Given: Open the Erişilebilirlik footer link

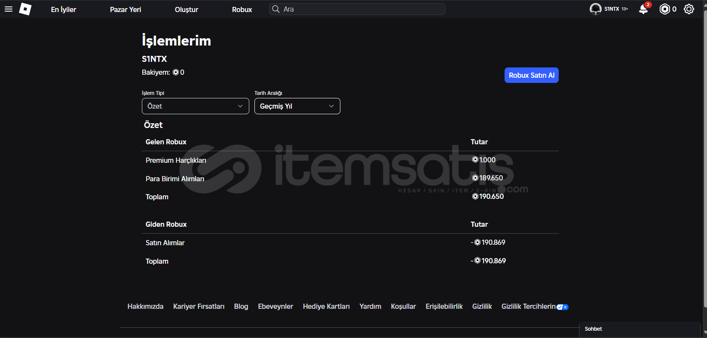Looking at the screenshot, I should [x=444, y=306].
